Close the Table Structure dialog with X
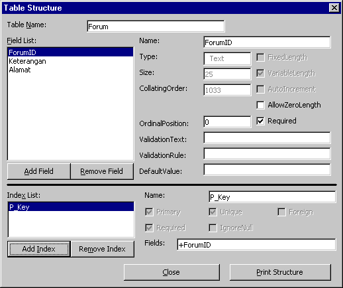343x288 pixels. tap(334, 8)
